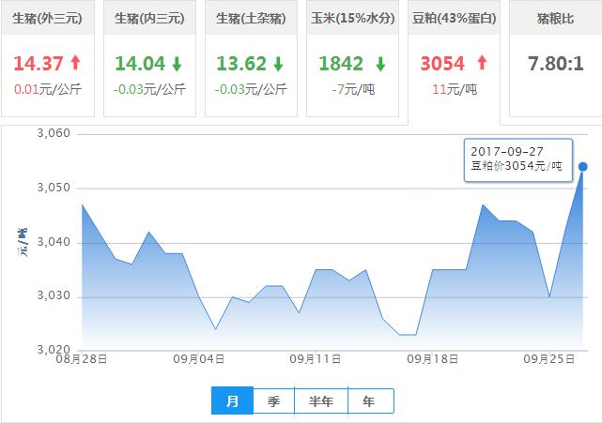Switch chart to 半年 range
Viewport: 602px width, 423px height.
coord(321,400)
